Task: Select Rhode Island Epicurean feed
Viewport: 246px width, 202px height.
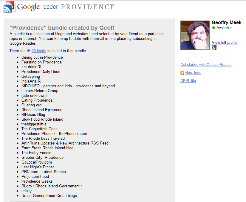Action: [x=42, y=110]
